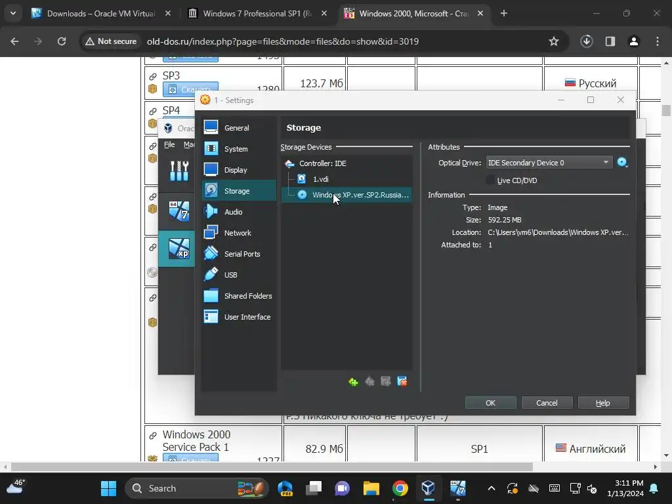The width and height of the screenshot is (672, 504).
Task: Open Chrome three-dot menu
Action: (x=658, y=41)
